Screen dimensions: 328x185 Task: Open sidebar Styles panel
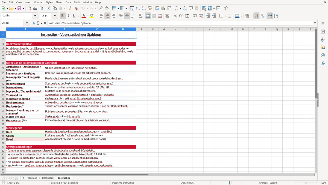323,39
